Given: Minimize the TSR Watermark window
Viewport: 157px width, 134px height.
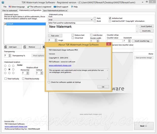Looking at the screenshot, I should (143, 2).
